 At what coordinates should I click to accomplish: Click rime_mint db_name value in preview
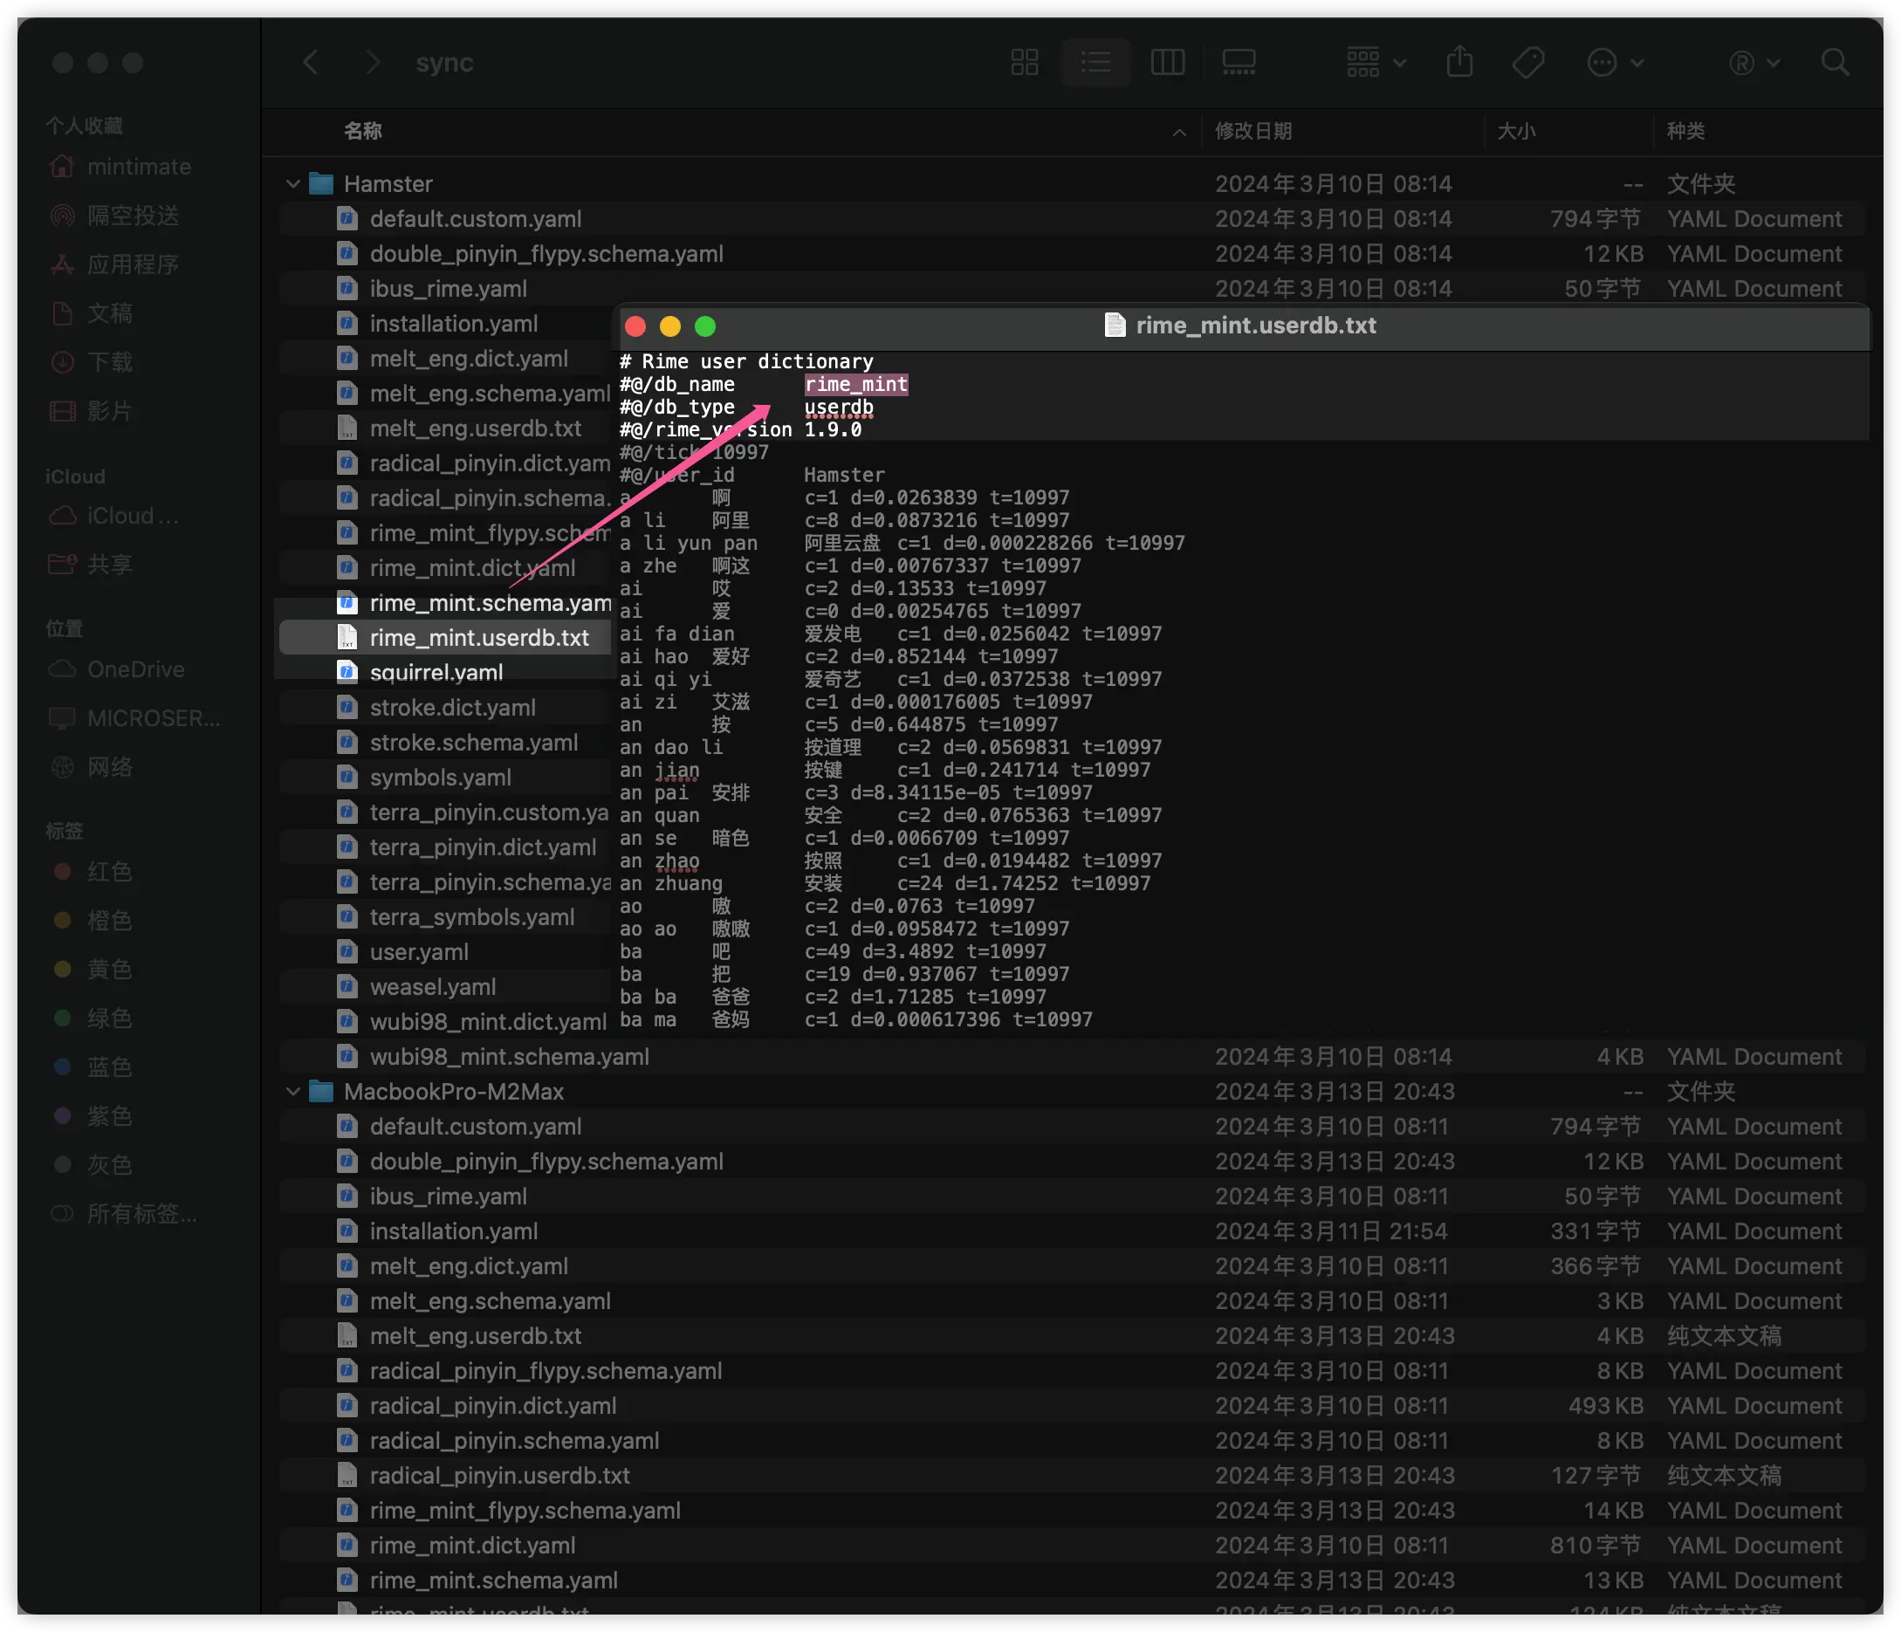856,384
